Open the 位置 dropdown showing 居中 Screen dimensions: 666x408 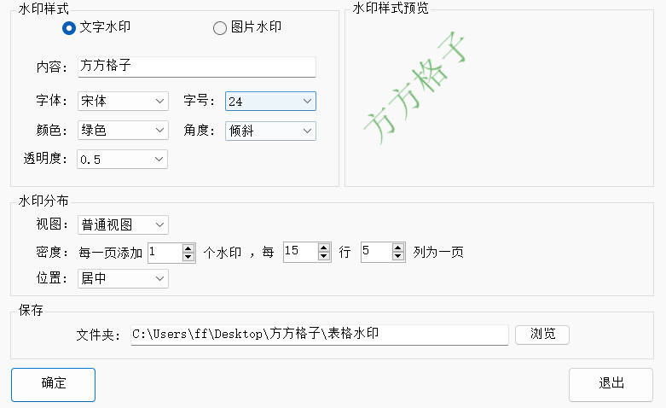pyautogui.click(x=122, y=278)
